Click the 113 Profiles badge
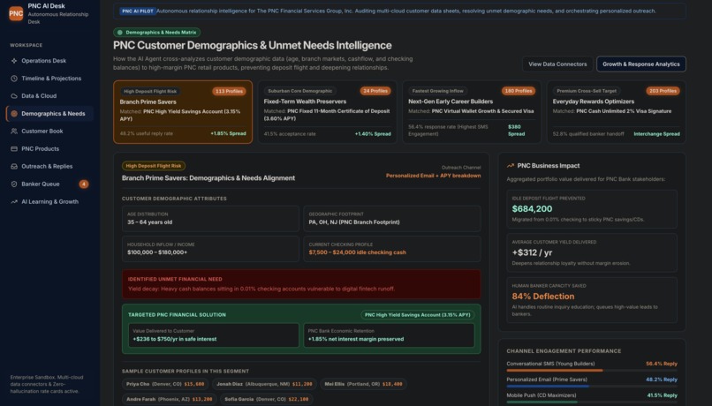Screen dimensions: 712x406 (229, 92)
